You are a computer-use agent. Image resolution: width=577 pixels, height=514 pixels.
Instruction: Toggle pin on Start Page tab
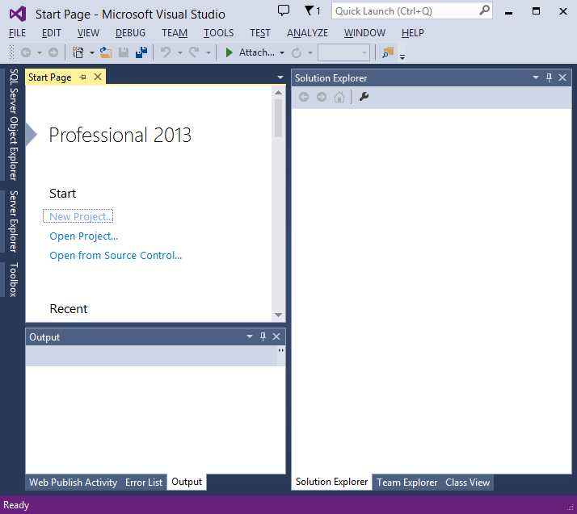tap(83, 77)
